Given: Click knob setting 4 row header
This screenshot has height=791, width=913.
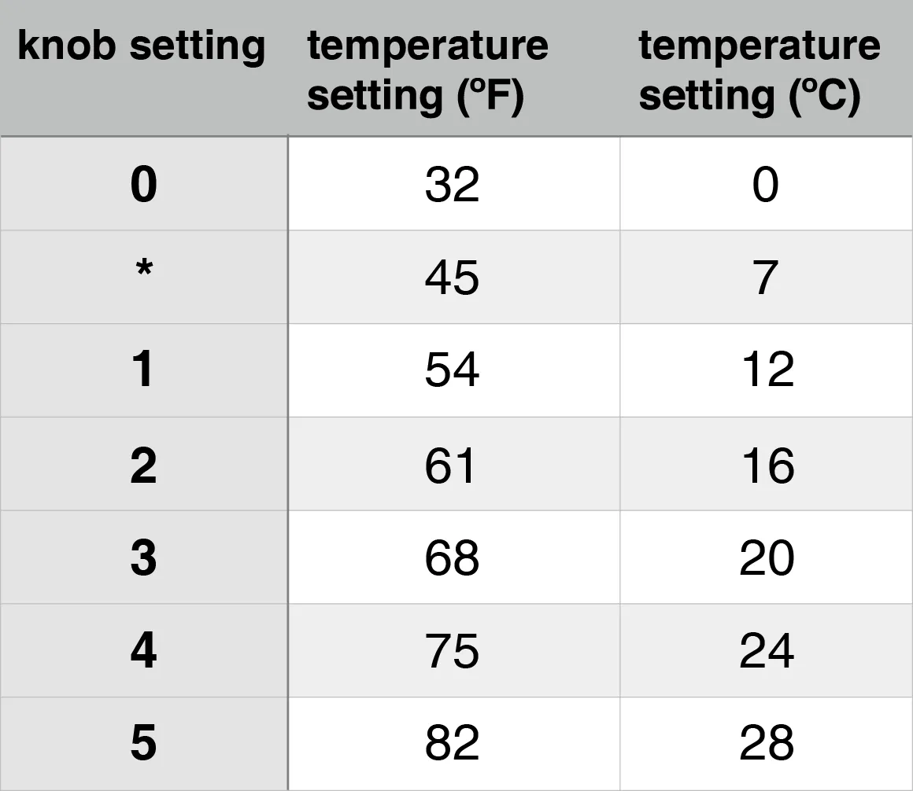Looking at the screenshot, I should [143, 651].
